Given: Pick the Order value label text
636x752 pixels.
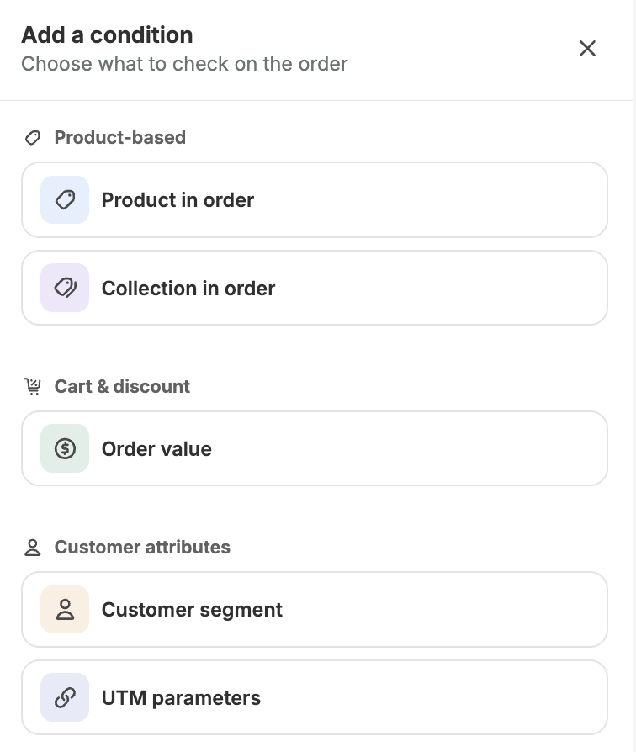Looking at the screenshot, I should [x=156, y=449].
